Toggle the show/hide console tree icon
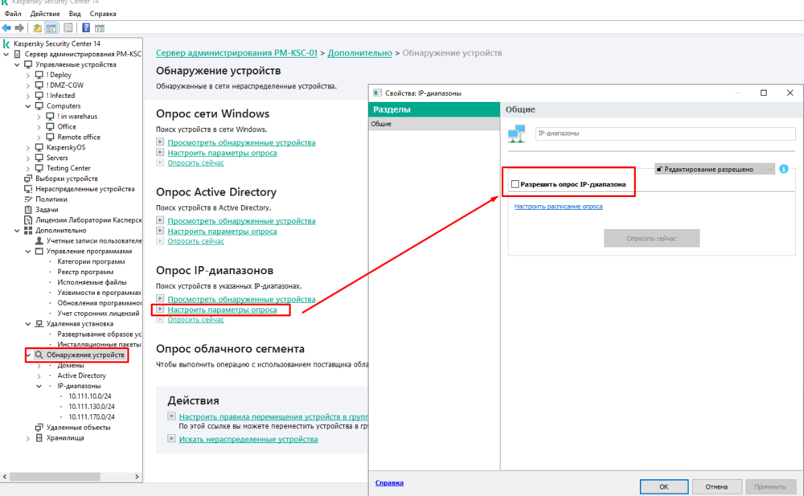804x496 pixels. [51, 28]
